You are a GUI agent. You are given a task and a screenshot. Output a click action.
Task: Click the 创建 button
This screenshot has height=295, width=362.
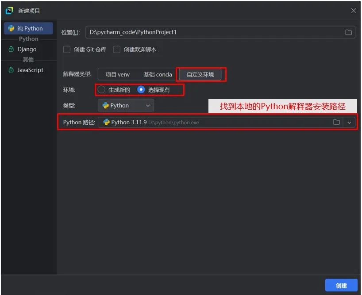pyautogui.click(x=341, y=285)
